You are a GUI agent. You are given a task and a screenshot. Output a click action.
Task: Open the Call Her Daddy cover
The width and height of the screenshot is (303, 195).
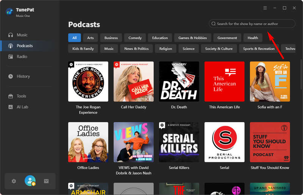click(134, 82)
